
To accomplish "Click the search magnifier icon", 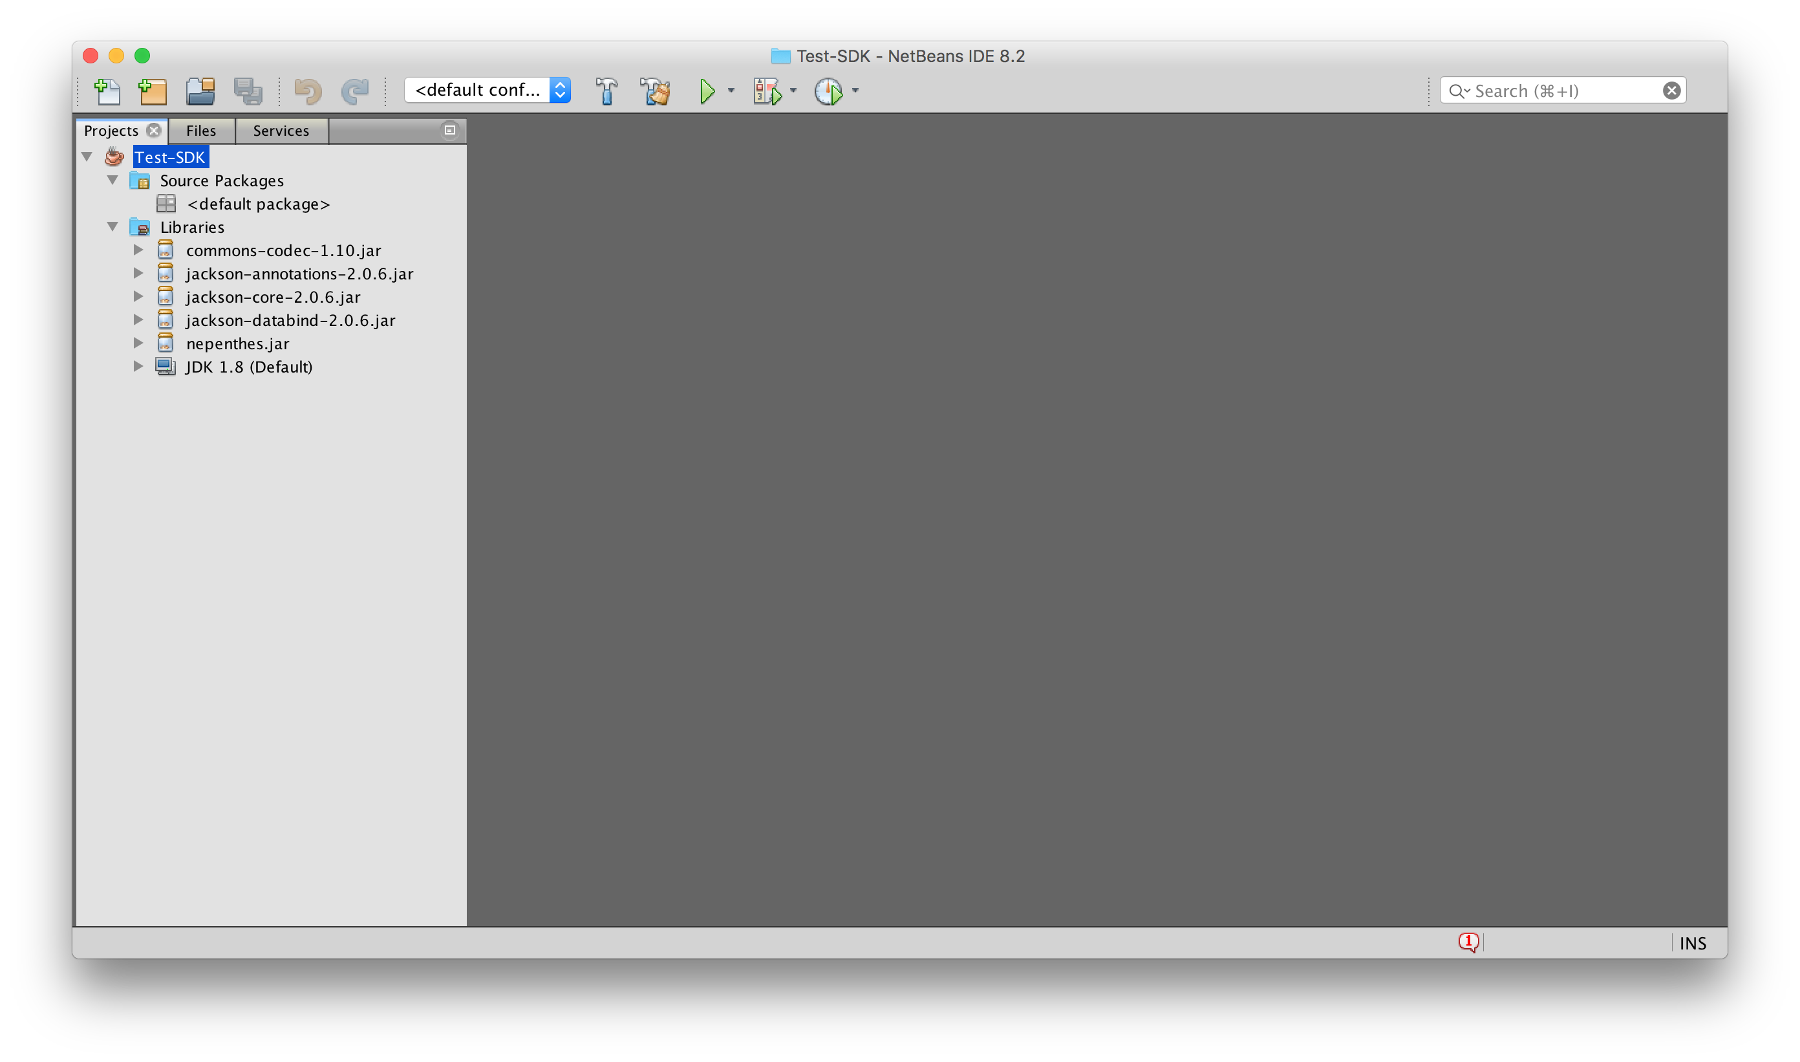I will [x=1458, y=91].
